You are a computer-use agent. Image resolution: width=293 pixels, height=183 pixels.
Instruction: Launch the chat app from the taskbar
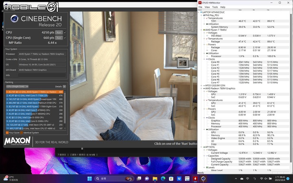(147, 179)
